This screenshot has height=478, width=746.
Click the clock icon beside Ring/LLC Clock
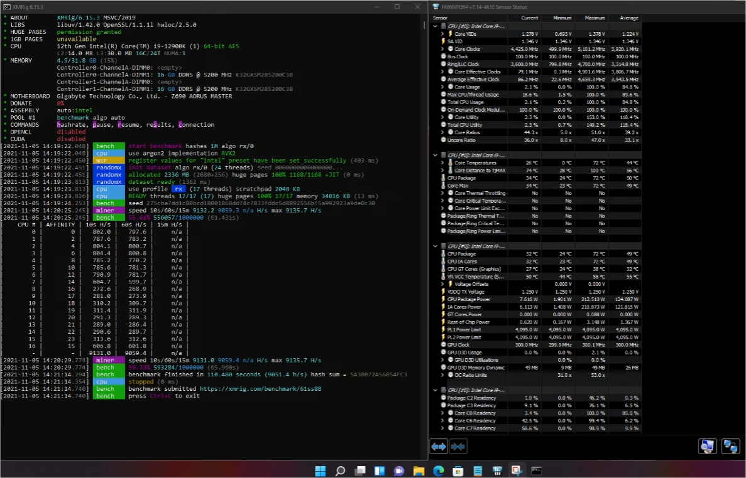(444, 64)
